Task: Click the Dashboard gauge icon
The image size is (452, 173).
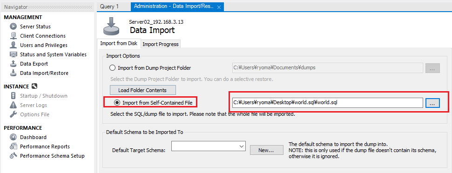Action: (13, 137)
